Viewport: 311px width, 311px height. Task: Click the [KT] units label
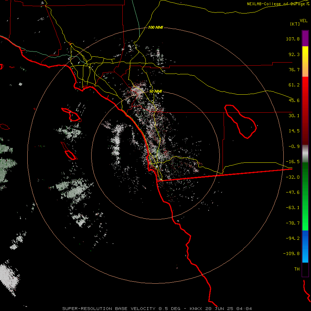coord(295,24)
